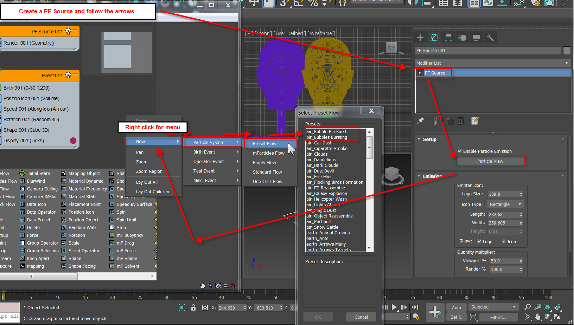Pin the modifier stack
574x325 pixels.
[x=420, y=121]
